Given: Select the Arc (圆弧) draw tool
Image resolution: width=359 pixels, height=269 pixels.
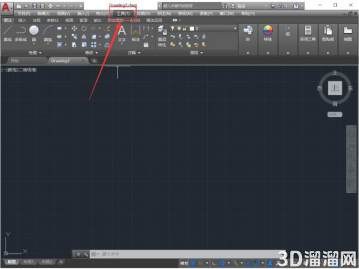Looking at the screenshot, I should click(x=48, y=34).
